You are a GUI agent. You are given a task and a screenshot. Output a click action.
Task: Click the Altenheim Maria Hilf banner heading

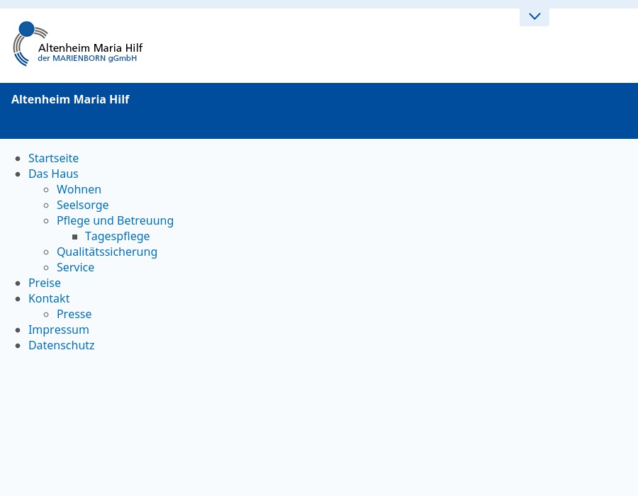pos(70,99)
